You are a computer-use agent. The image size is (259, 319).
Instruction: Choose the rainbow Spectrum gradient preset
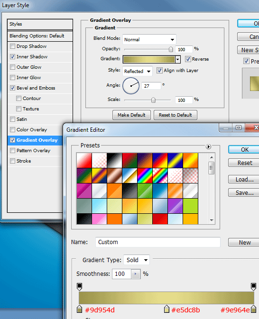[145, 175]
